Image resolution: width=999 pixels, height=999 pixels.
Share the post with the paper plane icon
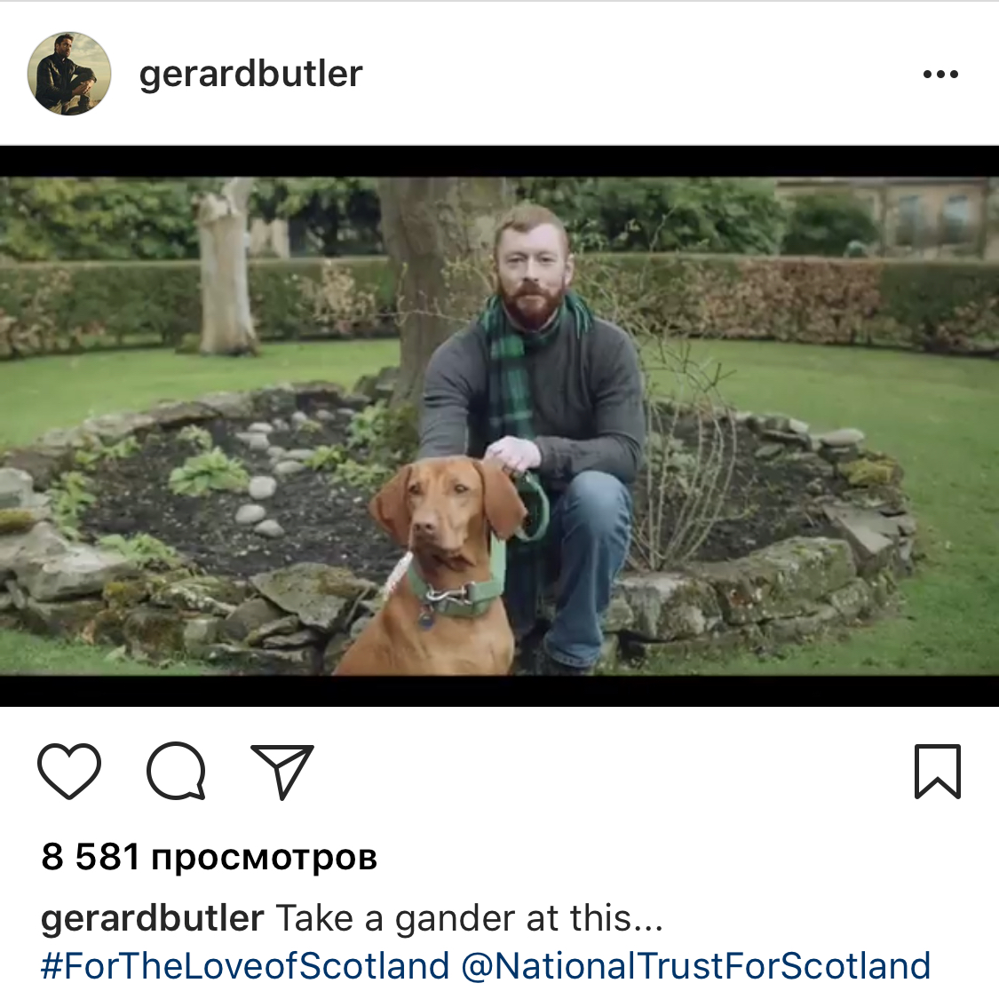pos(283,771)
